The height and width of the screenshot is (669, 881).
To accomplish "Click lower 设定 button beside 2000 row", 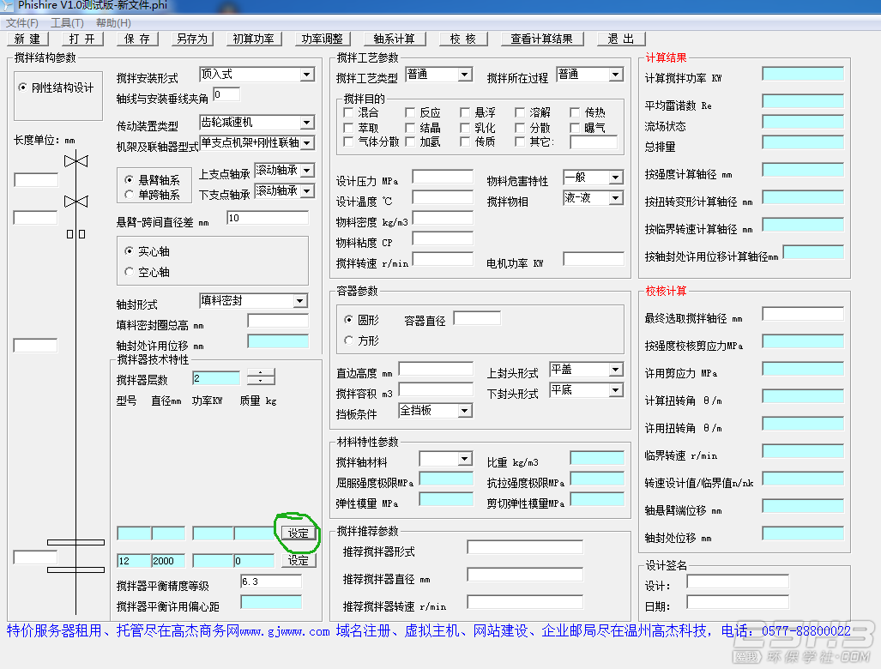I will 299,560.
